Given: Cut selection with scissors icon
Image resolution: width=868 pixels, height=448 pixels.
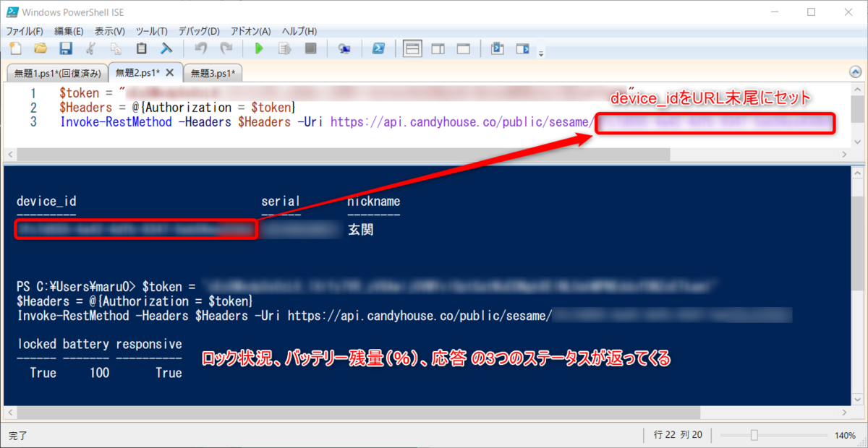Looking at the screenshot, I should pos(90,49).
